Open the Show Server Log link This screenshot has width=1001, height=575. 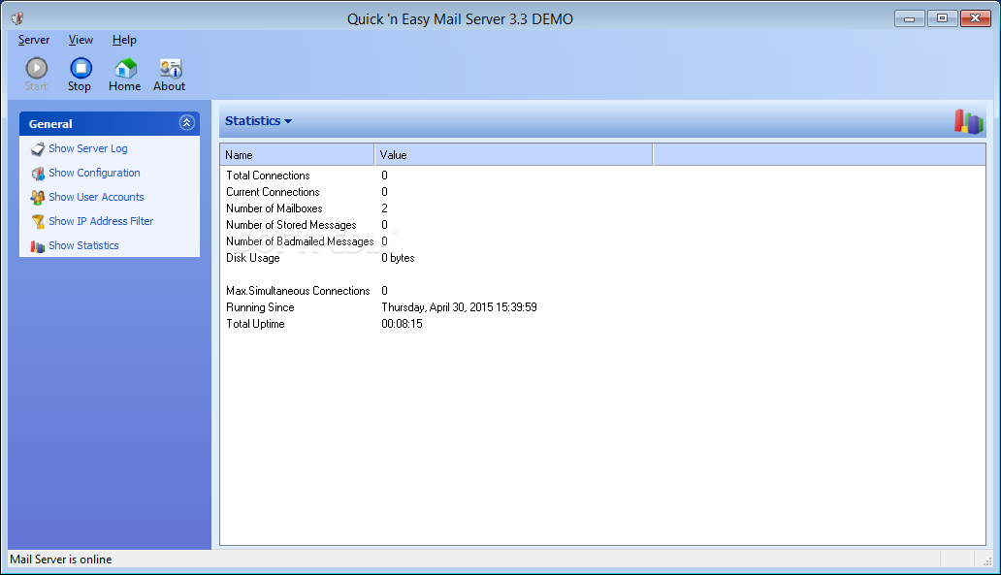coord(88,148)
